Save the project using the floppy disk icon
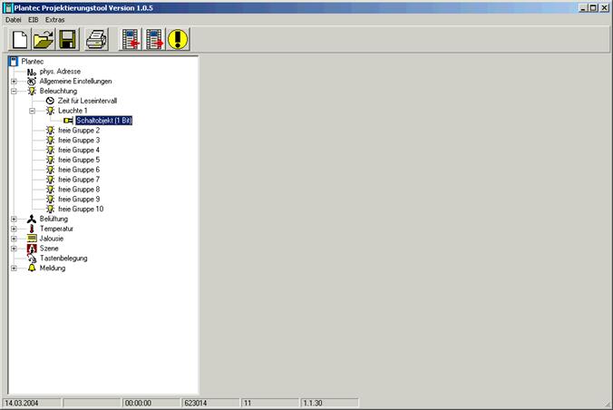This screenshot has height=410, width=613. pyautogui.click(x=68, y=39)
